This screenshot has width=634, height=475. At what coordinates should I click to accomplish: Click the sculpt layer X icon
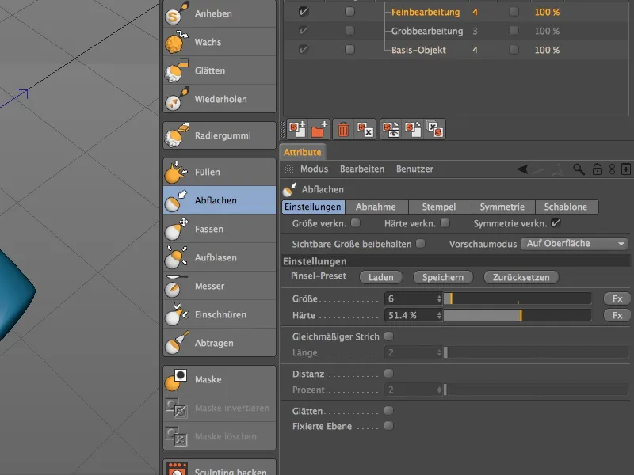pos(365,129)
